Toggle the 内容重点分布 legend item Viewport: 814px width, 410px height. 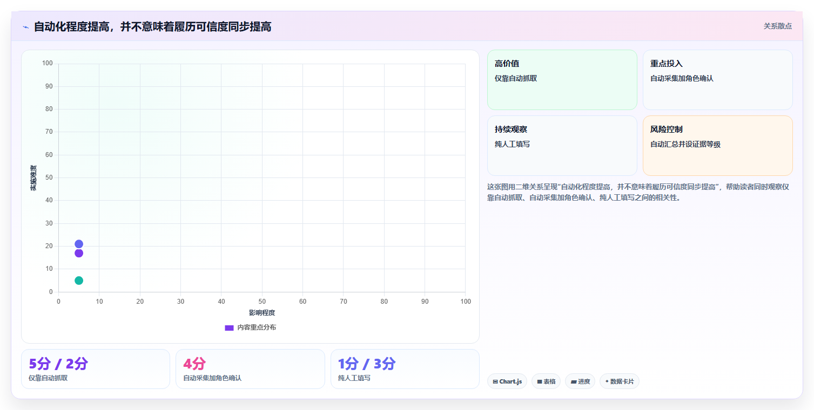click(x=250, y=327)
